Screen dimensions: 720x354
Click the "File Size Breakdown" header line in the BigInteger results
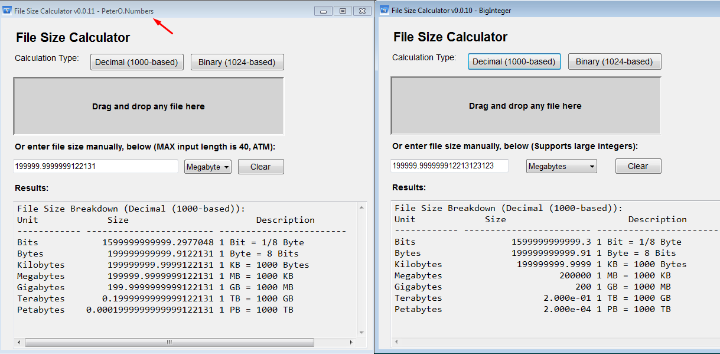[x=509, y=208]
